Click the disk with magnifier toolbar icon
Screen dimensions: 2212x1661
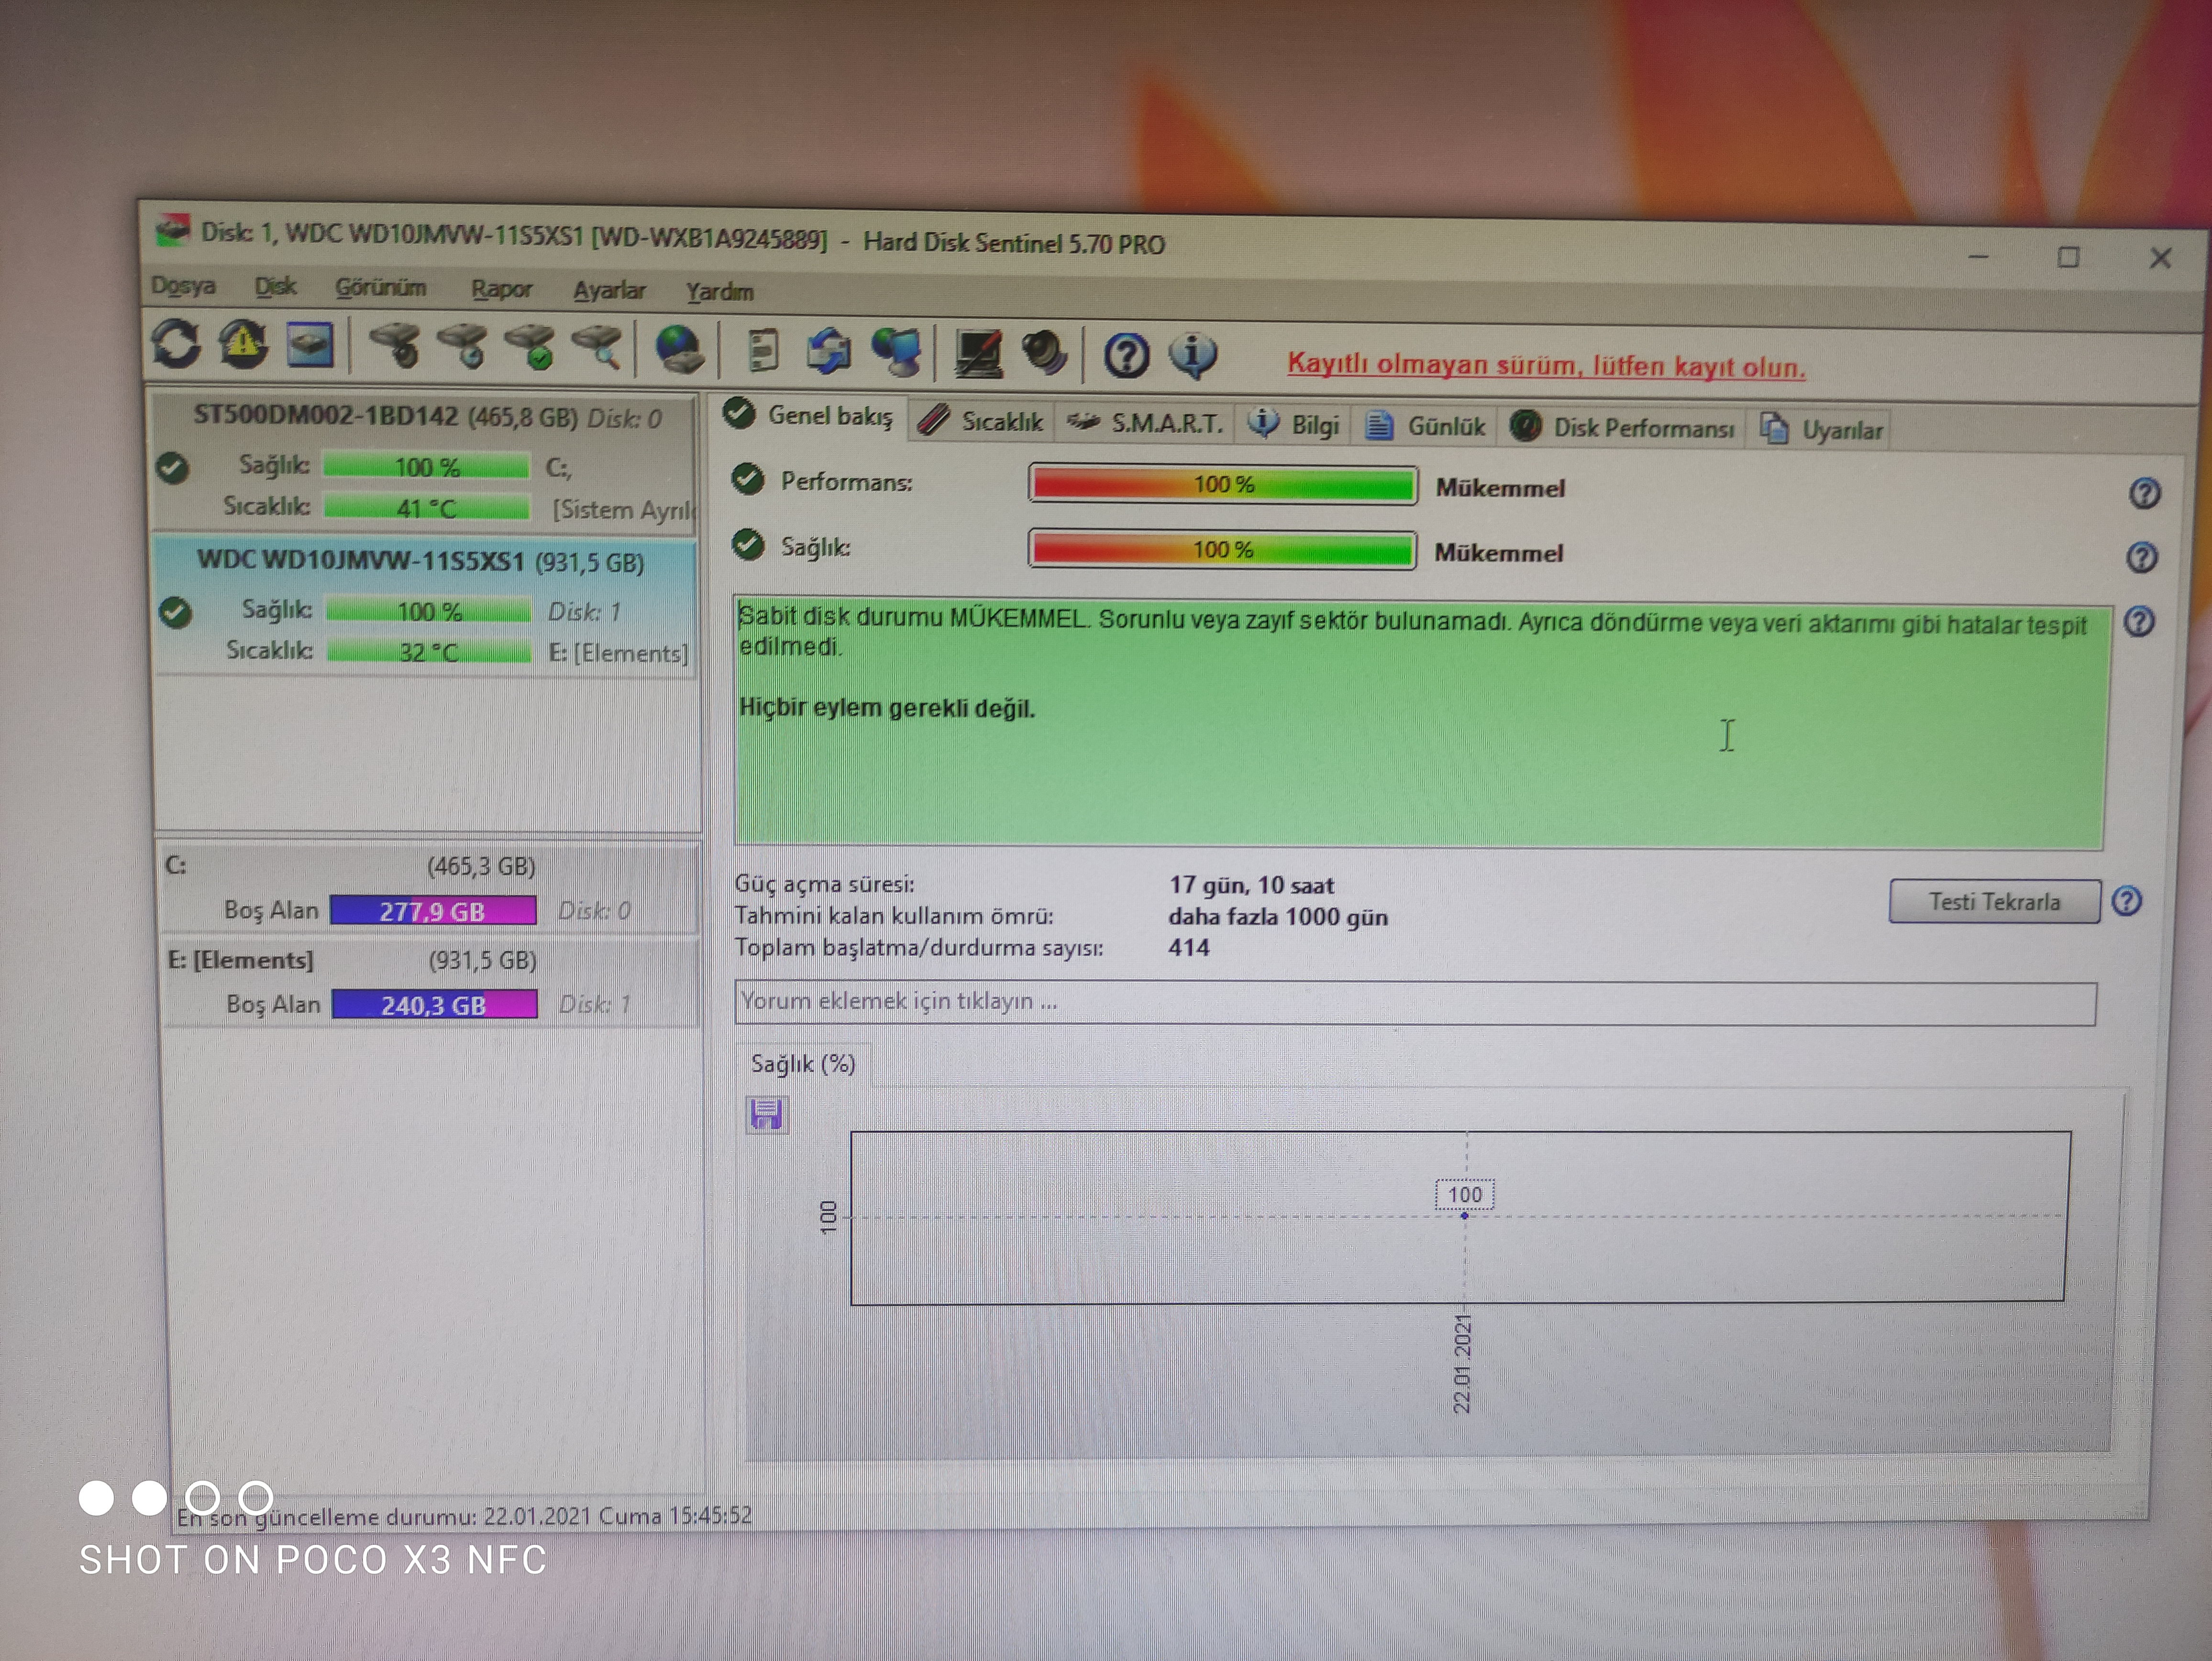coord(598,349)
